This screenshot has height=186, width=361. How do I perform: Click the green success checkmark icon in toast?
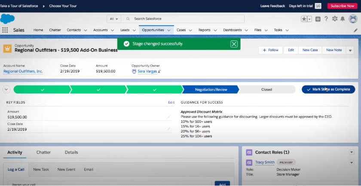(x=126, y=44)
